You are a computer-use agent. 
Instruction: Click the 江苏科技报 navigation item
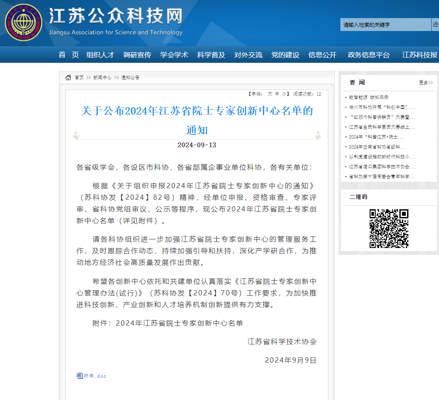[420, 55]
